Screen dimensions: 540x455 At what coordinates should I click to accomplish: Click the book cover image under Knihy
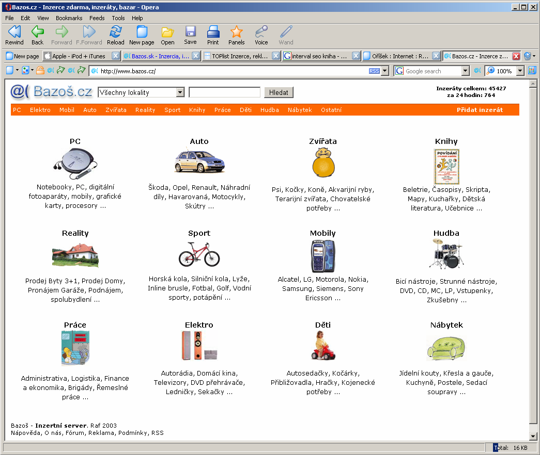(x=446, y=167)
